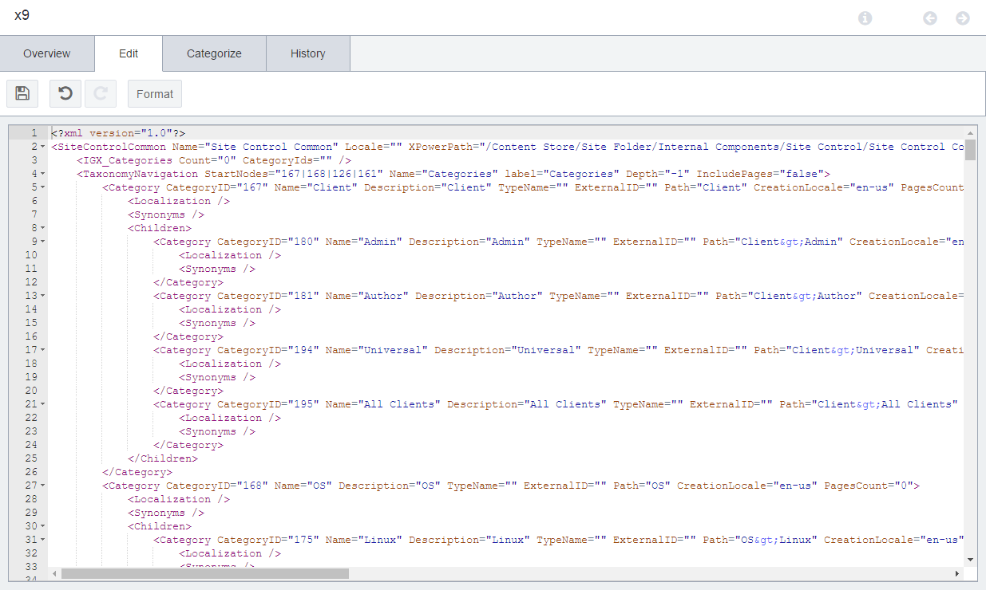Click the closing Children tag on line 25

[x=163, y=458]
